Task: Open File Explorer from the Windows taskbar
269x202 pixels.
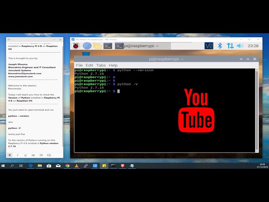Action: tap(40, 166)
